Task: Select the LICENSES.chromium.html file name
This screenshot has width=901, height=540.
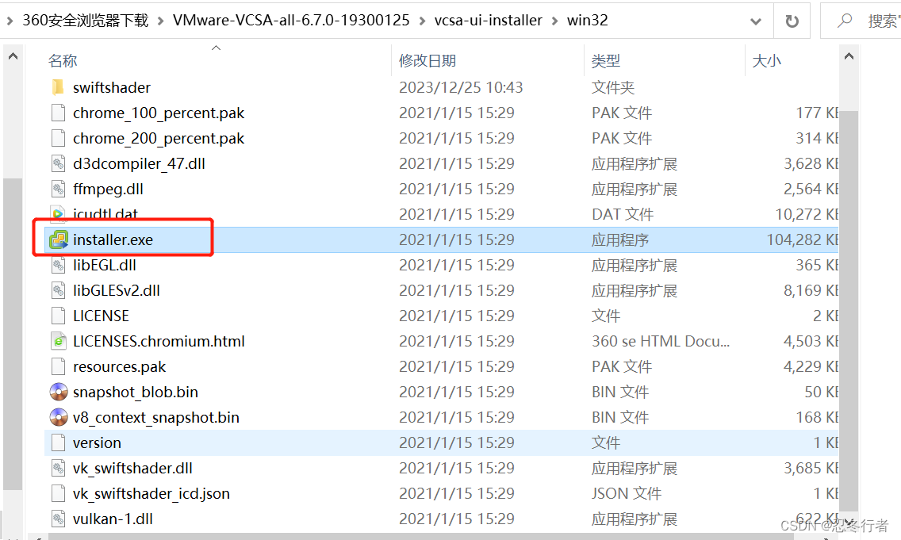Action: pos(159,341)
